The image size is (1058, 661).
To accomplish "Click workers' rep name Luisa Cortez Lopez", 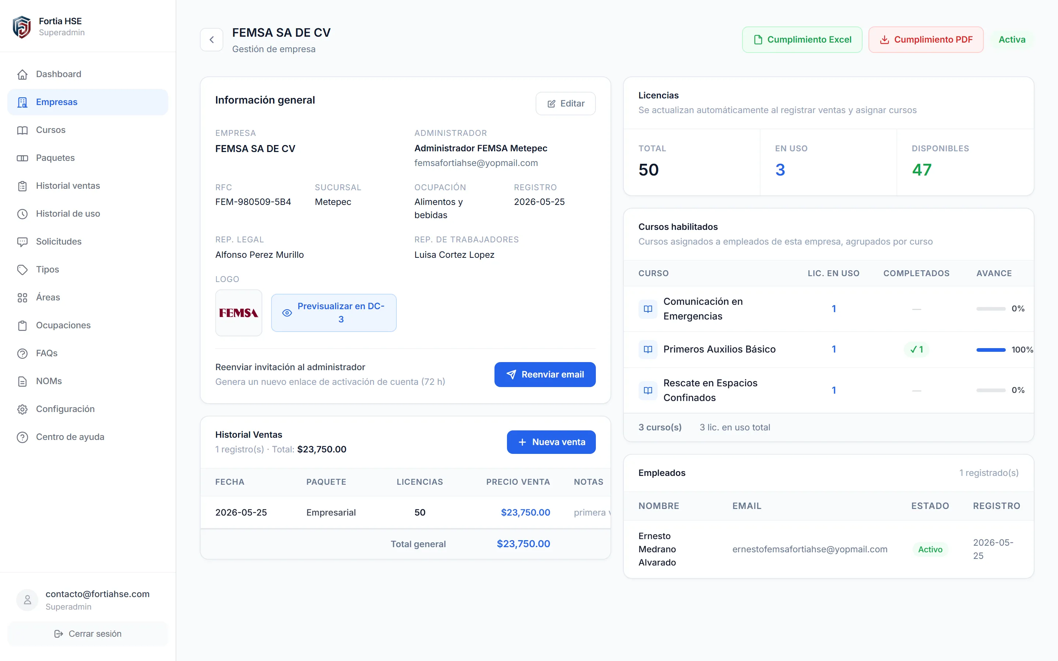I will 454,255.
